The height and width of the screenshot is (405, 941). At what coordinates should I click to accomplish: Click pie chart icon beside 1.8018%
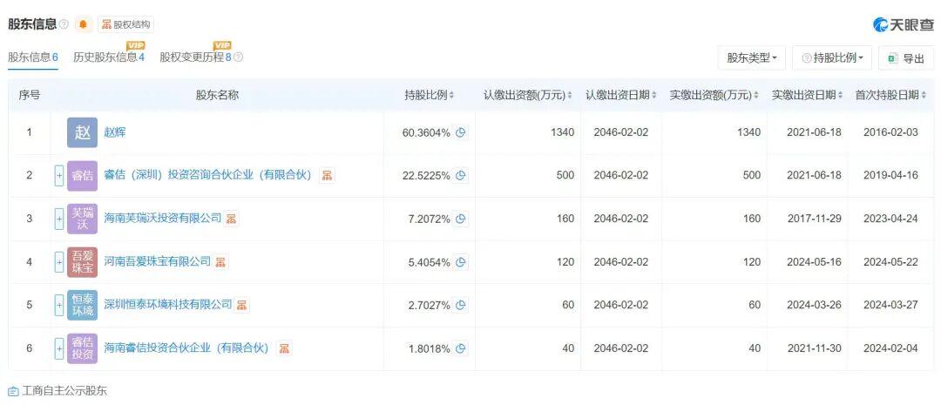[x=461, y=348]
